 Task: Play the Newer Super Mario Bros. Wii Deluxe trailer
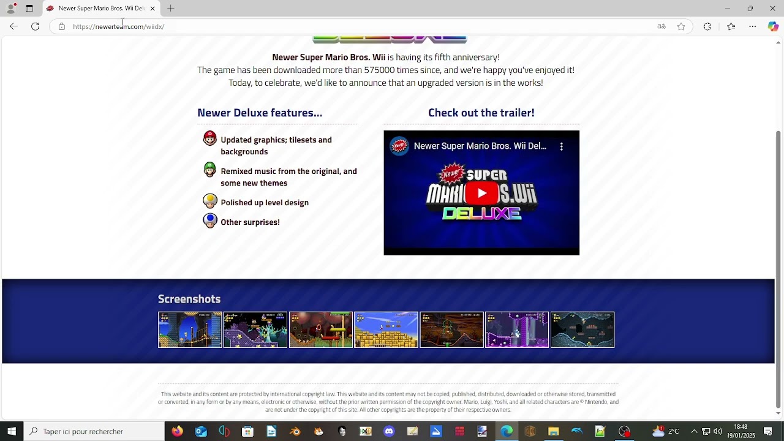click(x=481, y=194)
